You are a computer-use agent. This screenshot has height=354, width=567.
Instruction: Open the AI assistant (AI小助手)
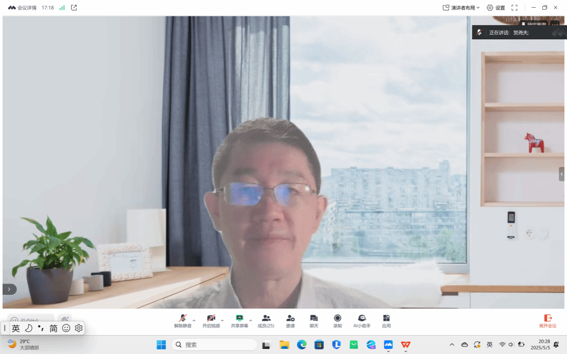tap(362, 319)
